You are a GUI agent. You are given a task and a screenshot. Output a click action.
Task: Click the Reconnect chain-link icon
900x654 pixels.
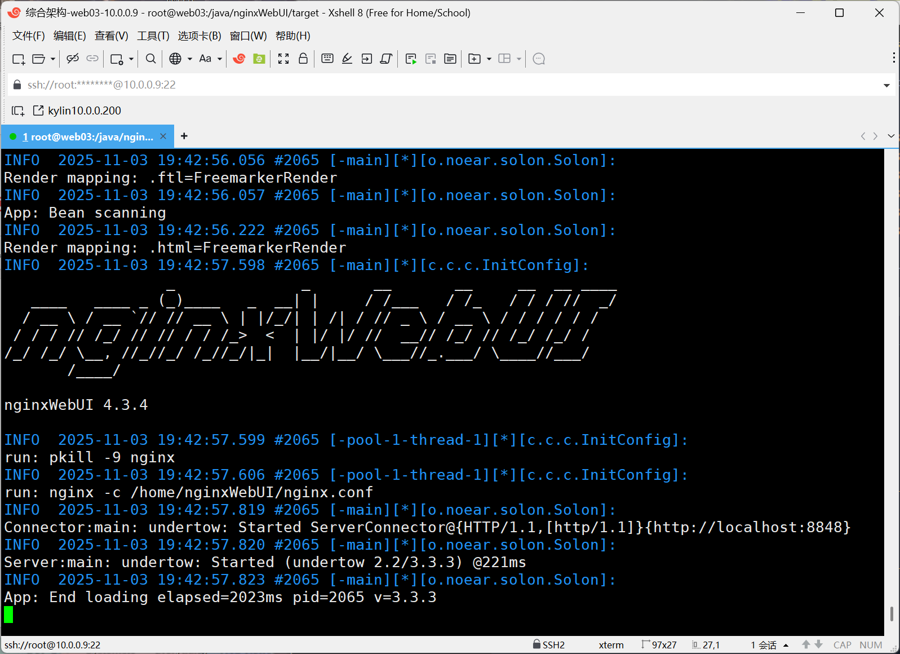(92, 59)
